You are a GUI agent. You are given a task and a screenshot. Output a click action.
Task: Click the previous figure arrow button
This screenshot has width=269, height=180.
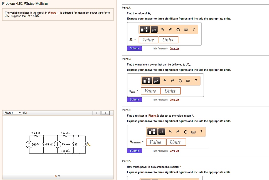96,113
